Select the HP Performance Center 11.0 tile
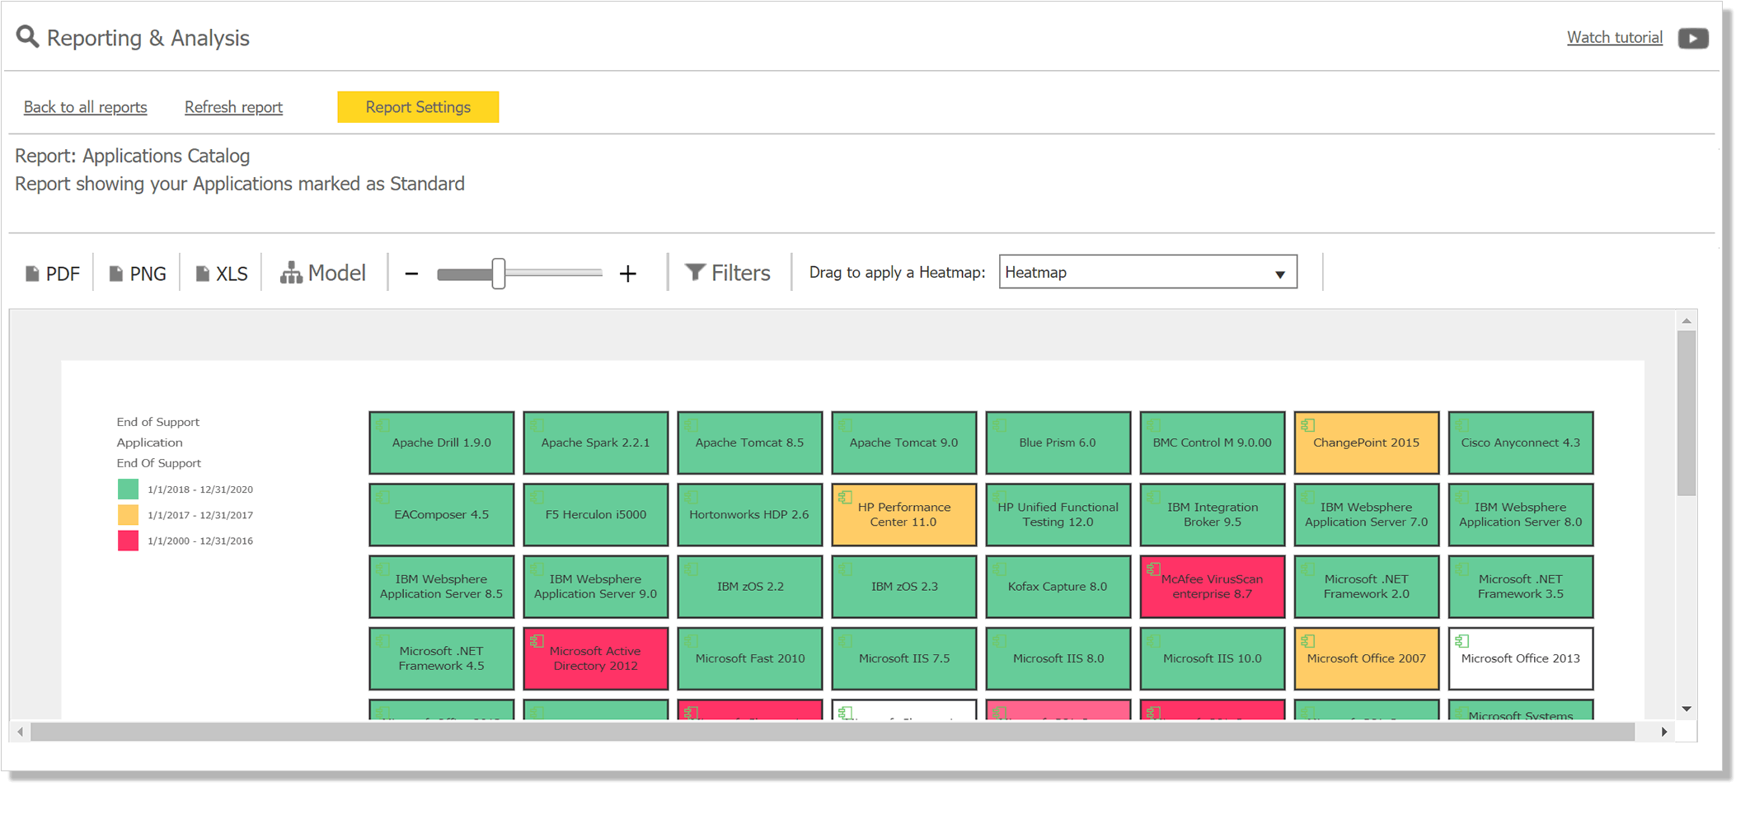The height and width of the screenshot is (824, 1764). (903, 514)
